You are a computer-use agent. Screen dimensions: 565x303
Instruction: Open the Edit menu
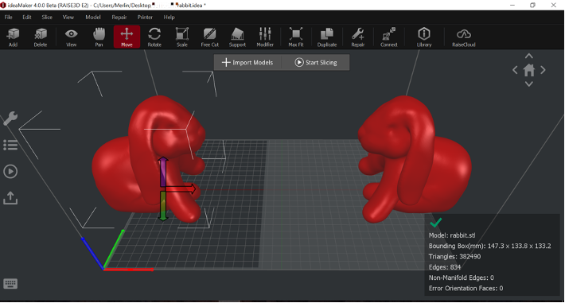tap(27, 17)
